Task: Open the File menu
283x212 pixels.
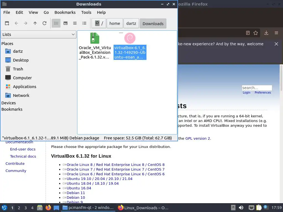Action: pyautogui.click(x=7, y=12)
